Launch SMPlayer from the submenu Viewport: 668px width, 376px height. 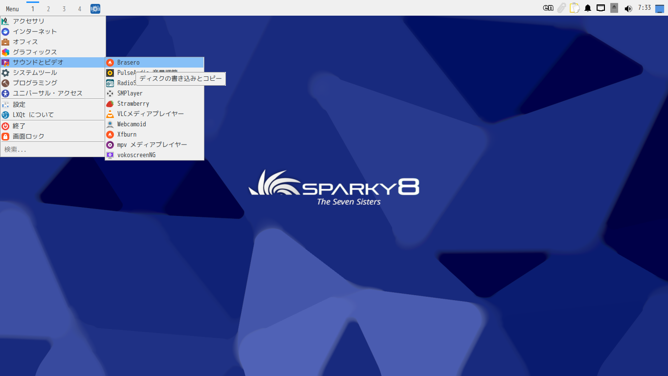(x=155, y=94)
